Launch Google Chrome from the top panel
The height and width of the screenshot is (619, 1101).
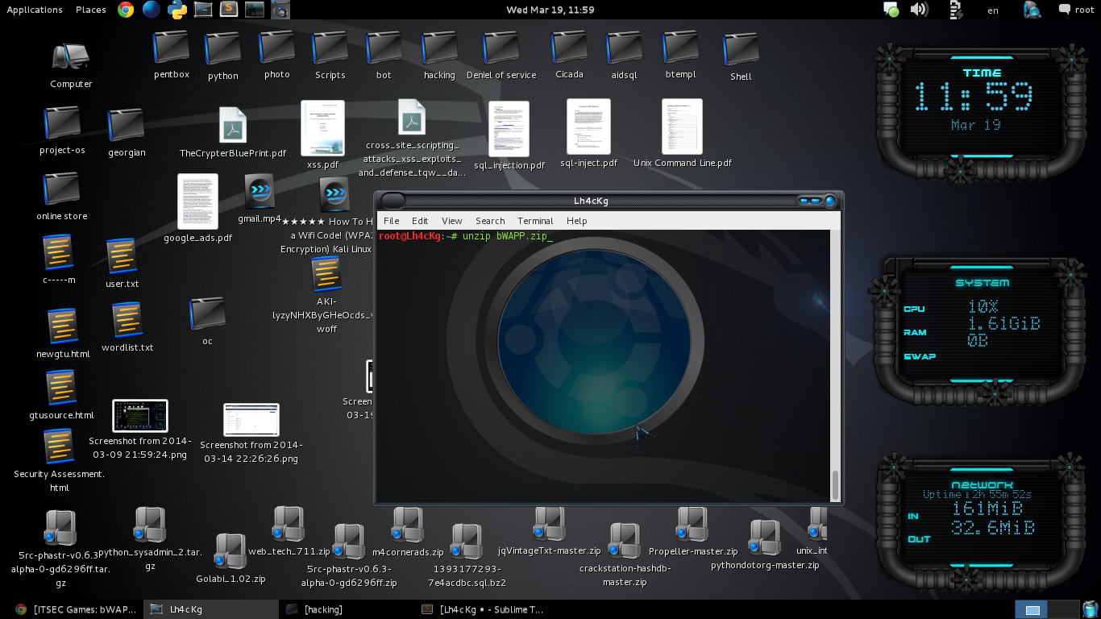(x=125, y=10)
